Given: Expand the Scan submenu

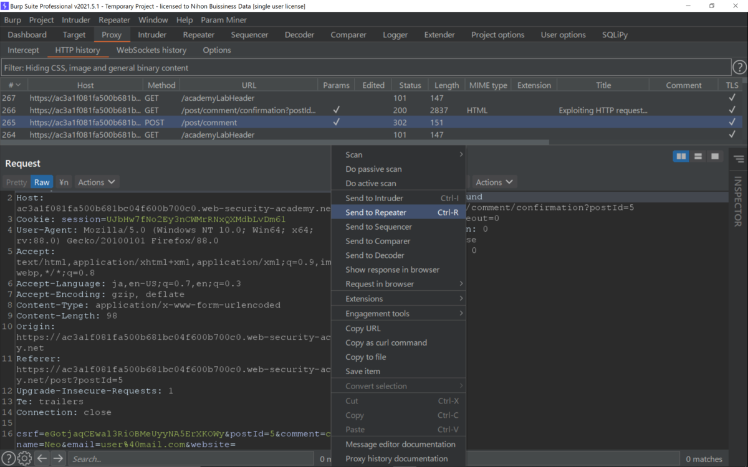Looking at the screenshot, I should point(399,154).
